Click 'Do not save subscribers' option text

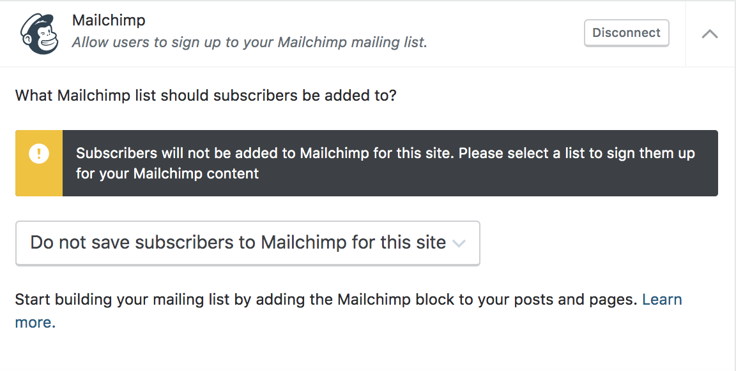[x=238, y=243]
